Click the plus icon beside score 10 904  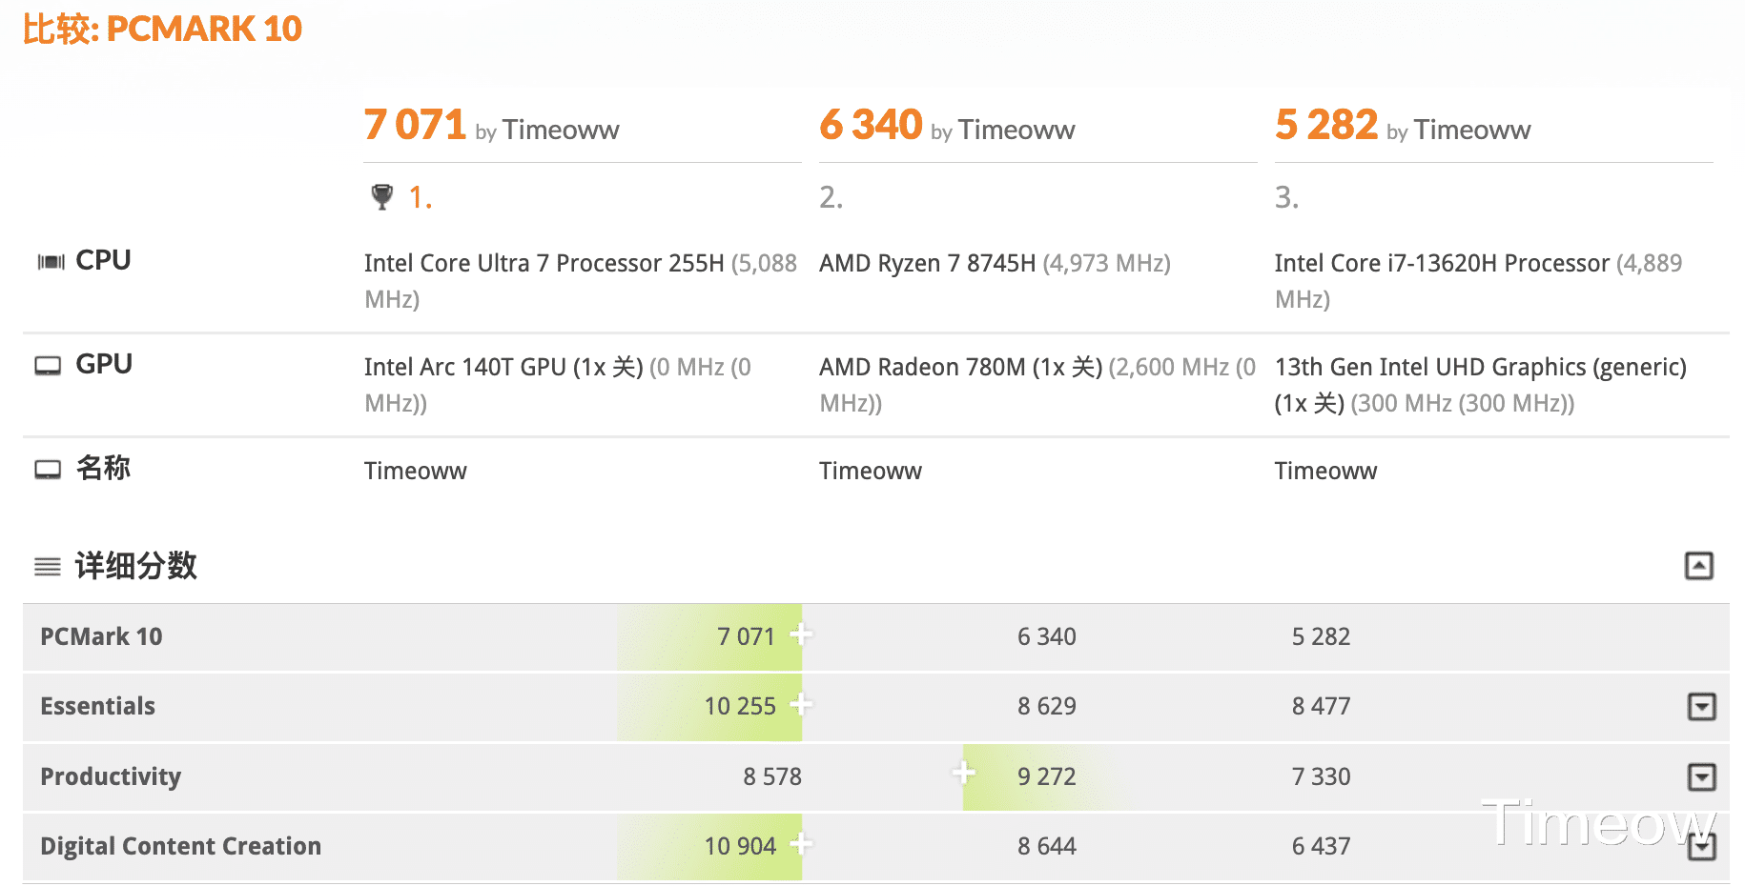point(801,844)
